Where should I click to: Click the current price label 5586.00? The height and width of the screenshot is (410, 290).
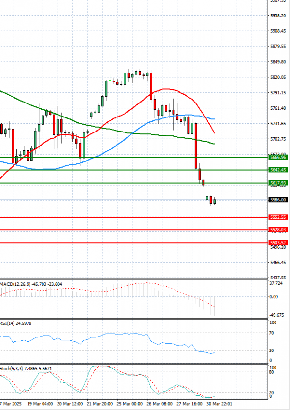point(278,200)
